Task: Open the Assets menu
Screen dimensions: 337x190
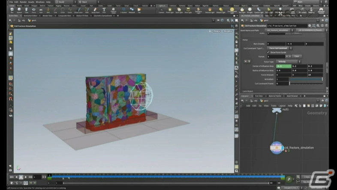Action: point(31,2)
